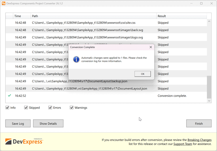
Task: Click Skipped result in site.css row
Action: (163, 23)
